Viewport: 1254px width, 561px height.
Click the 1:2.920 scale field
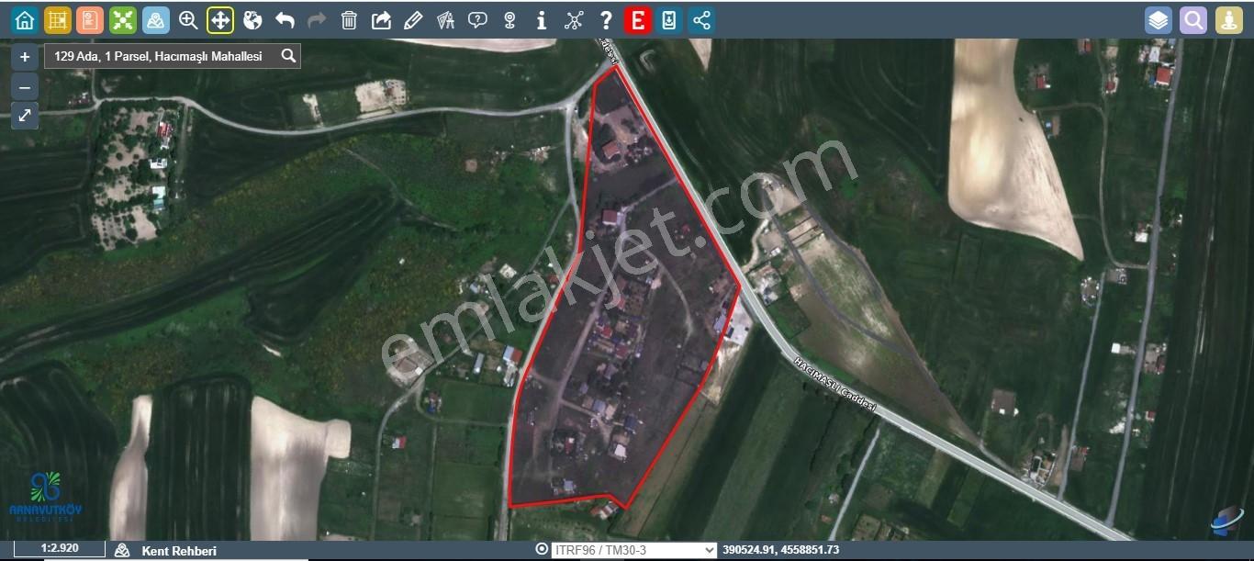click(60, 548)
